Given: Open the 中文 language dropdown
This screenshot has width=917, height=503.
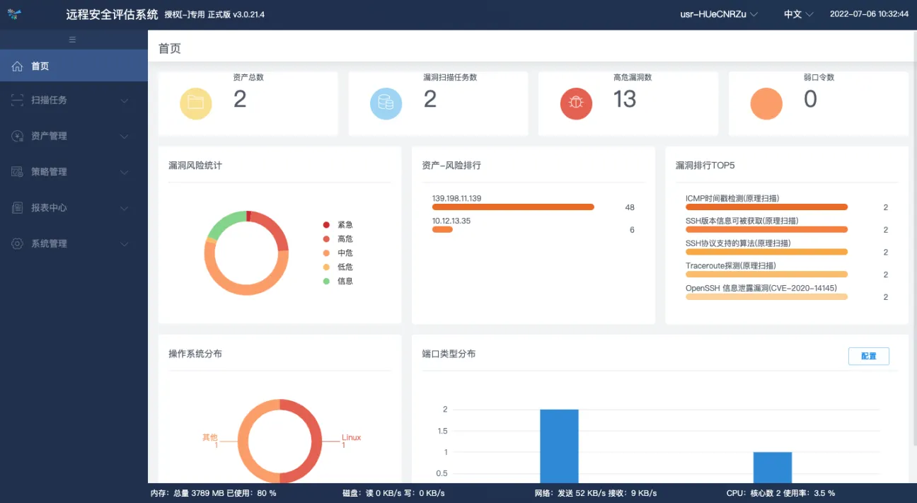Looking at the screenshot, I should coord(798,14).
